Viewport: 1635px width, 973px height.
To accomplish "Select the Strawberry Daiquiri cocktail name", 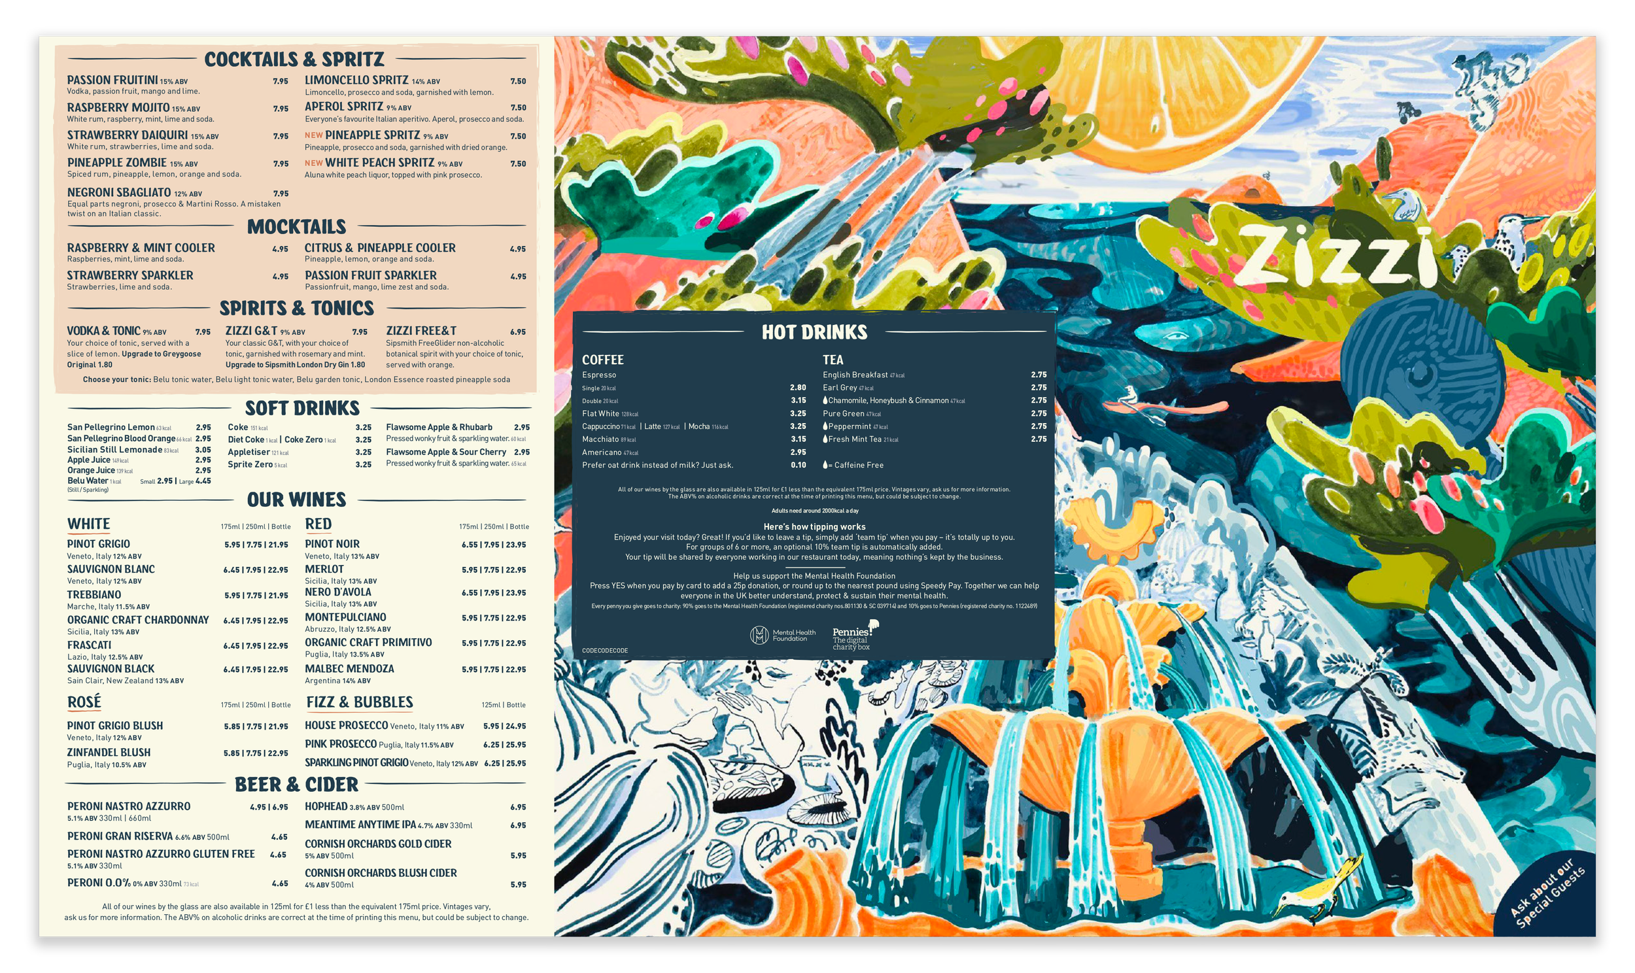I will coord(127,135).
